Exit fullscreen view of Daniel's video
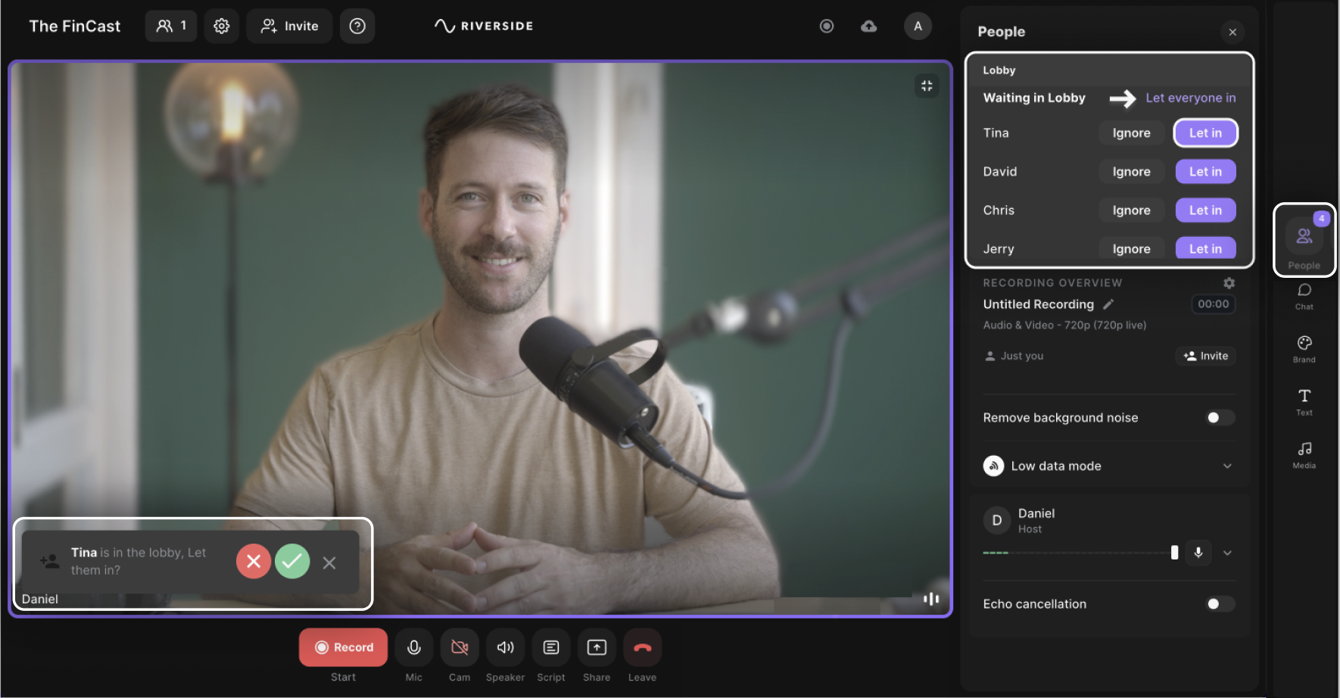The width and height of the screenshot is (1340, 698). (x=927, y=86)
